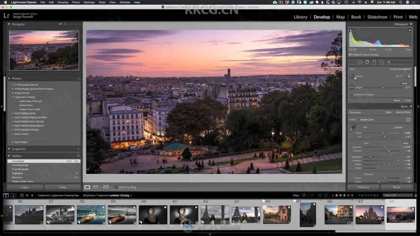Click the aspect ratio lock icon
The image size is (420, 236).
coord(408,76)
